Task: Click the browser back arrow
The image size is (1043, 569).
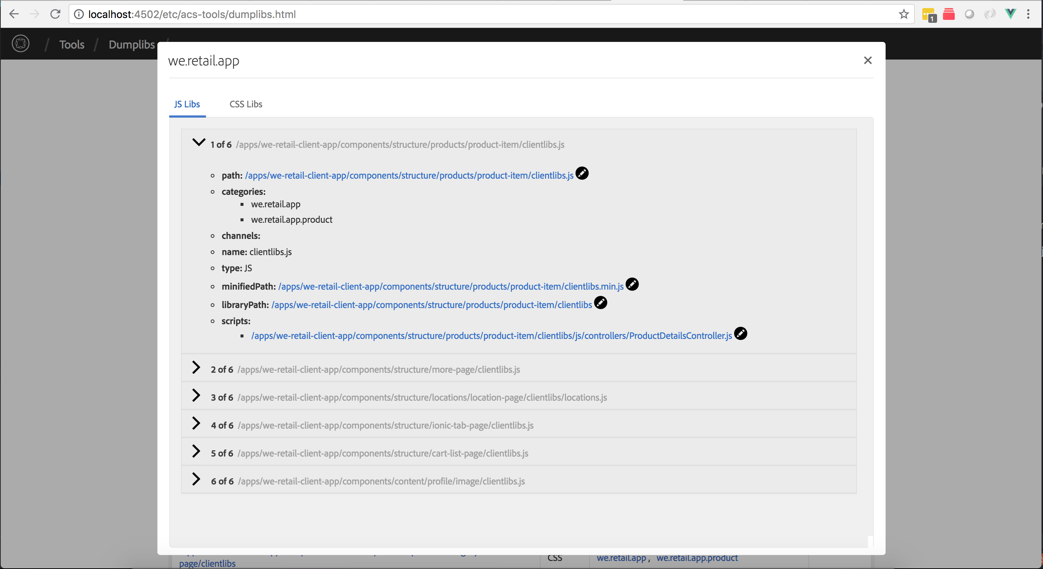Action: pos(14,14)
